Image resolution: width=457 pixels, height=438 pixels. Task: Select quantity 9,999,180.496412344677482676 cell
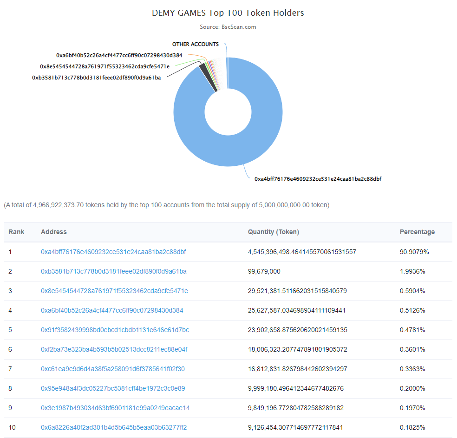click(296, 388)
